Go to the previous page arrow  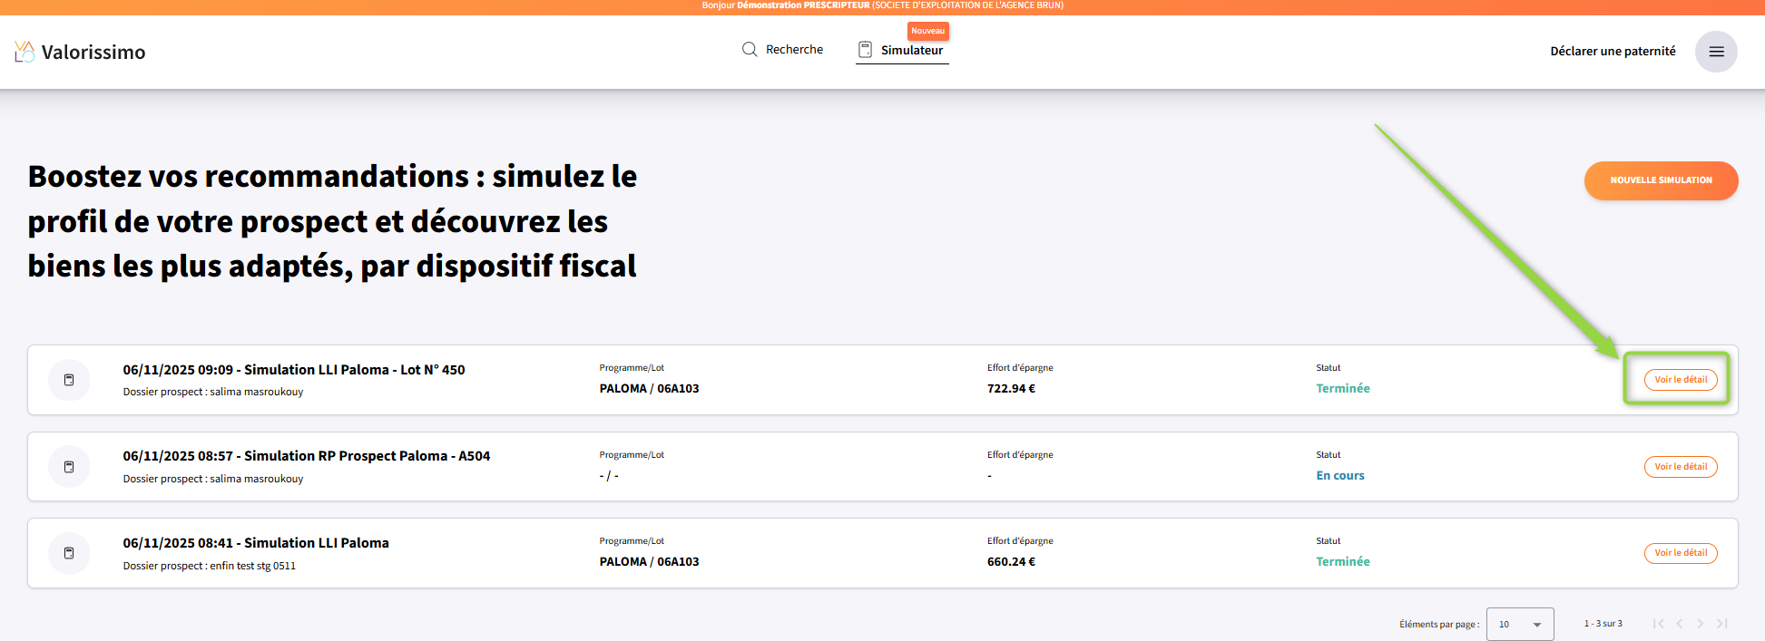point(1680,624)
